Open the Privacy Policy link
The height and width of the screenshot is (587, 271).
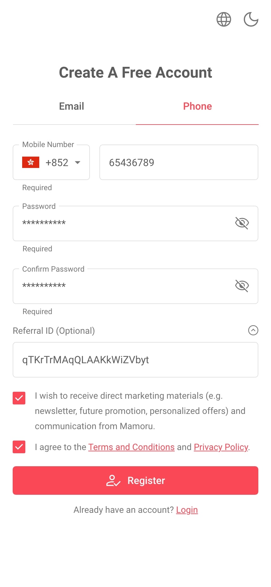(221, 447)
